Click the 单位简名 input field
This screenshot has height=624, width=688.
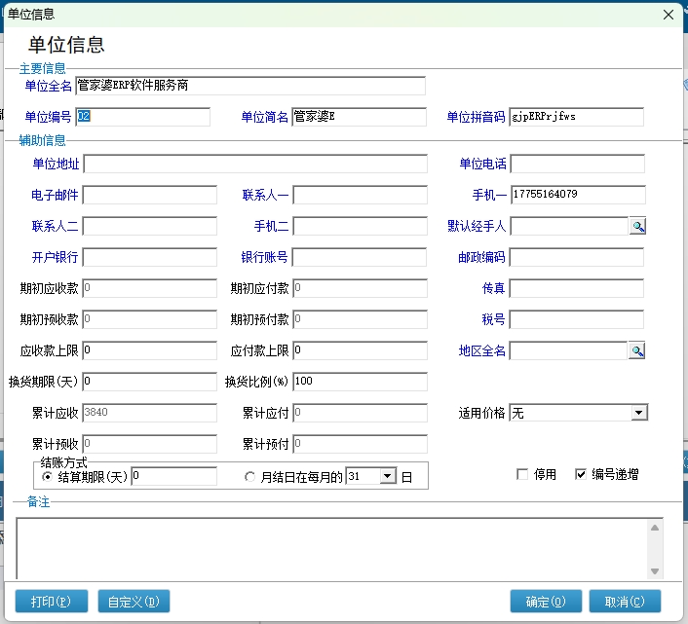pyautogui.click(x=359, y=117)
